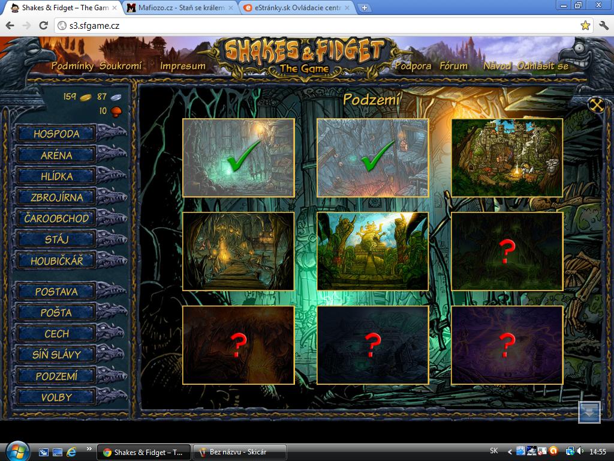Switch to Bez názvu - Skicár taskbar window

pyautogui.click(x=240, y=452)
